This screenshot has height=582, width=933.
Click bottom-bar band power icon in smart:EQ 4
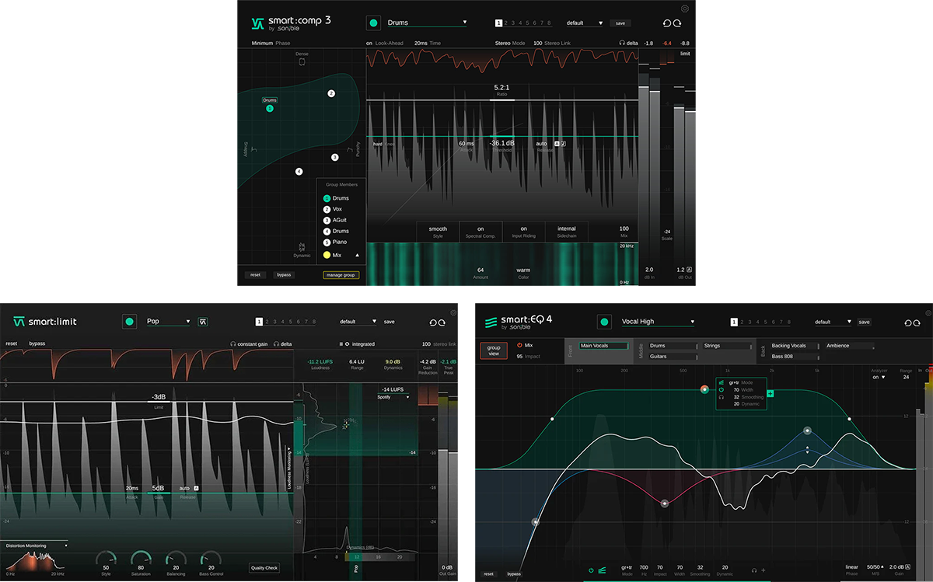pyautogui.click(x=590, y=570)
